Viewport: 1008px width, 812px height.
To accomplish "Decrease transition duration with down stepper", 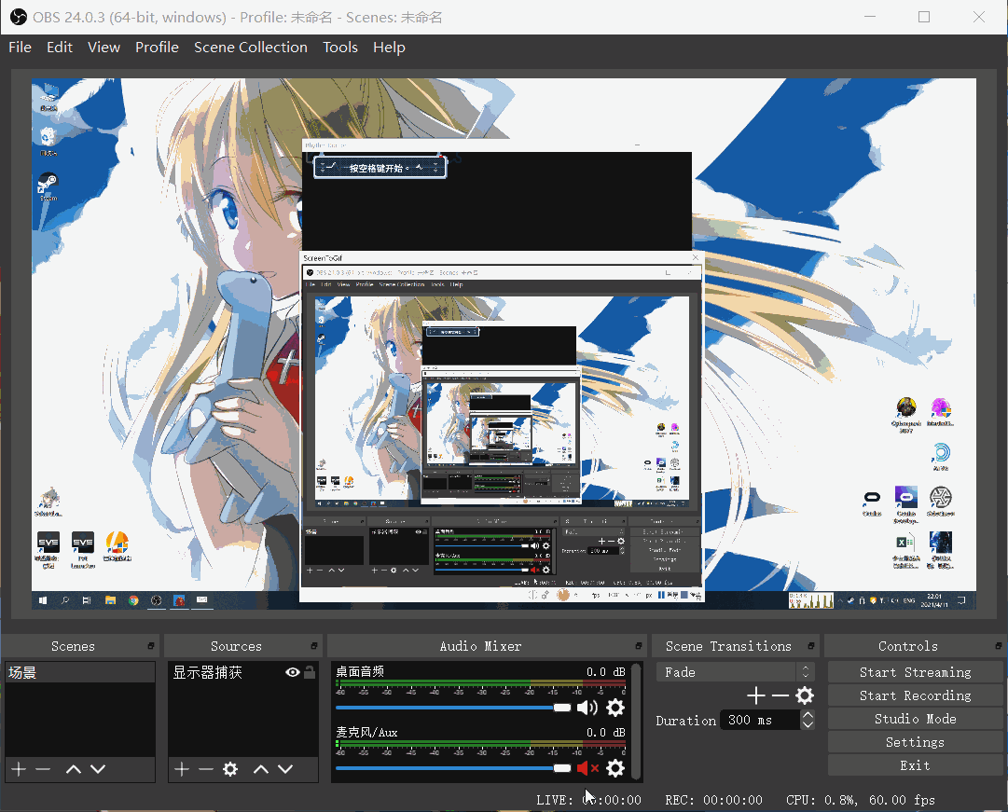I will point(808,725).
